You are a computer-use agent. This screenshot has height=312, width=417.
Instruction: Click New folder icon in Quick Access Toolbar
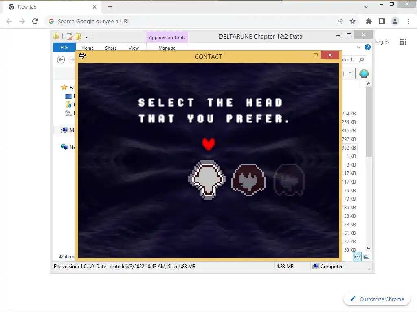pyautogui.click(x=79, y=37)
